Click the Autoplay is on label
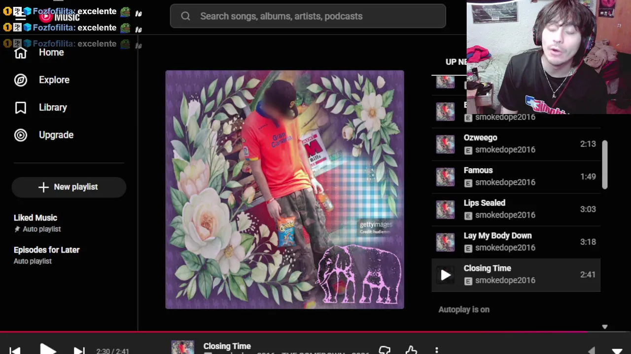 coord(464,310)
